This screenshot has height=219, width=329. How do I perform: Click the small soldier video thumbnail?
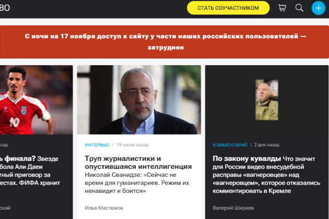266,100
